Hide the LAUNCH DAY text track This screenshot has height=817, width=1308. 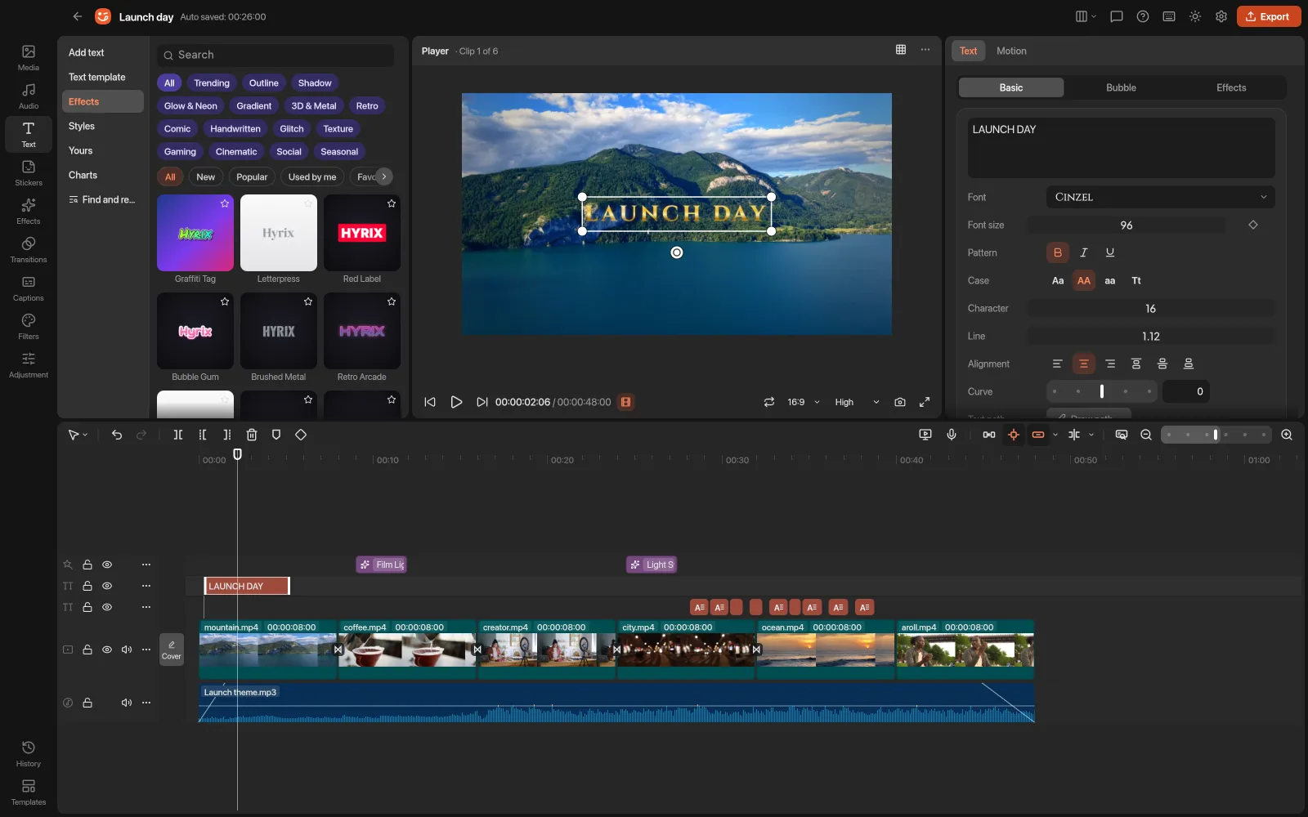107,586
